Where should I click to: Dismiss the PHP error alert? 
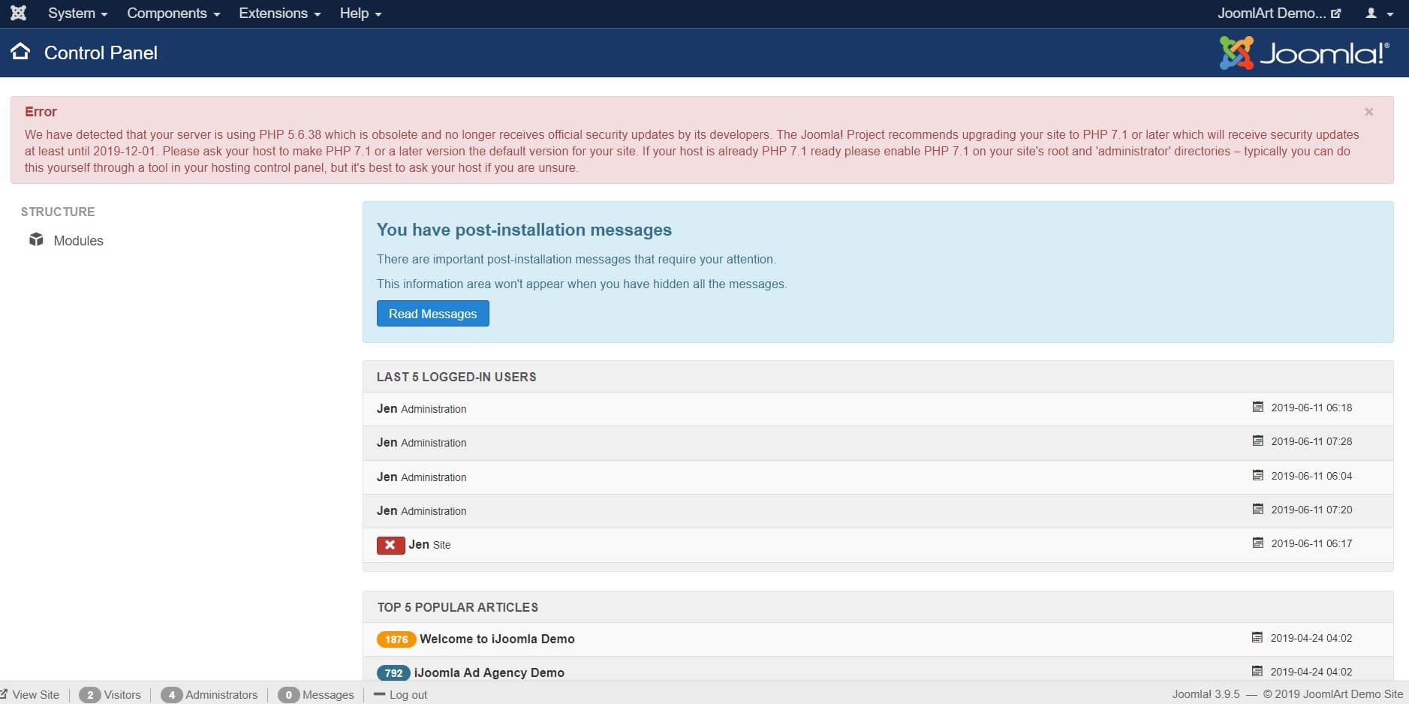coord(1368,112)
